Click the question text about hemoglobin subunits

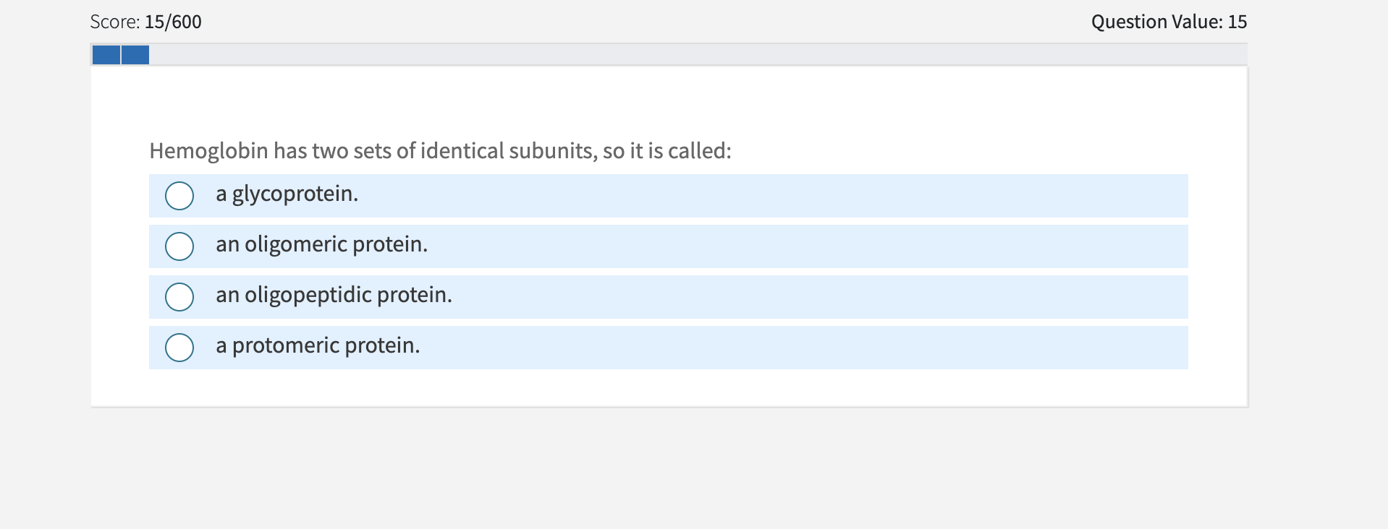click(439, 150)
